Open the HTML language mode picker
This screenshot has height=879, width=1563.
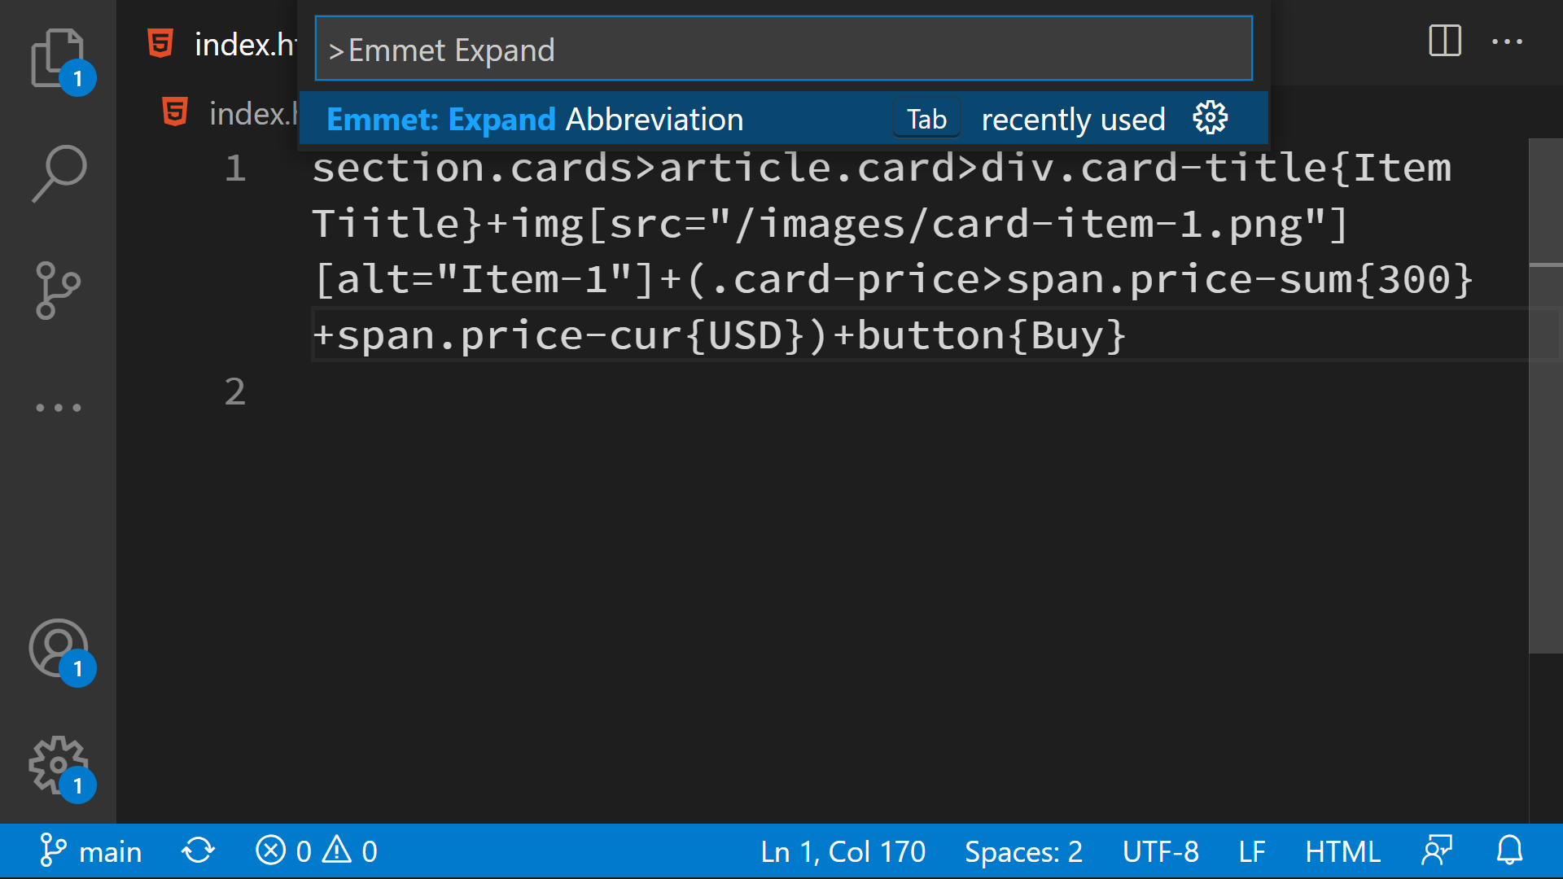(1342, 851)
